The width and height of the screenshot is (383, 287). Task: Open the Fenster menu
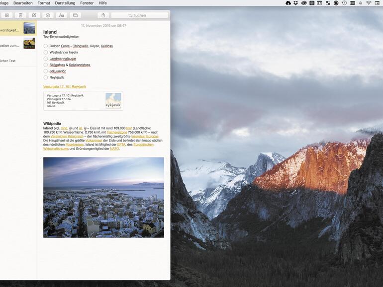pos(87,3)
